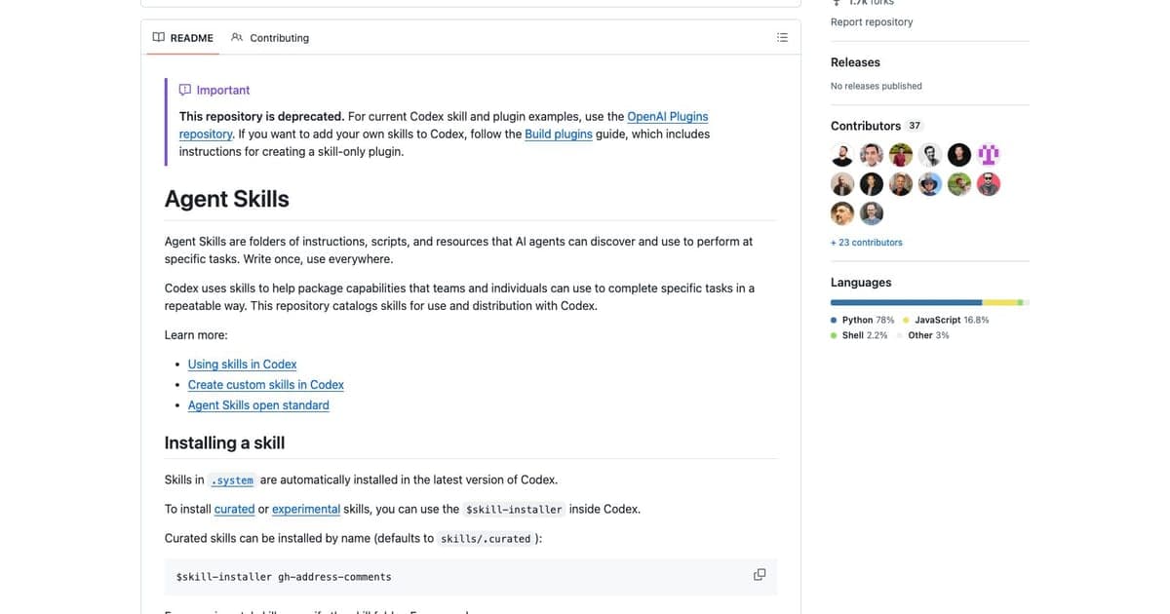Image resolution: width=1170 pixels, height=614 pixels.
Task: Open contributor avatar wearing blue hat
Action: coord(930,184)
